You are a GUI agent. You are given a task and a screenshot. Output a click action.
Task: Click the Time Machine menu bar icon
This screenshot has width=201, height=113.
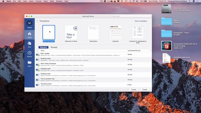click(126, 1)
